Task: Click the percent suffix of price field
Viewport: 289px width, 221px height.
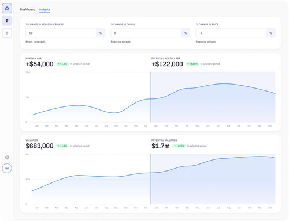Action: tap(271, 33)
